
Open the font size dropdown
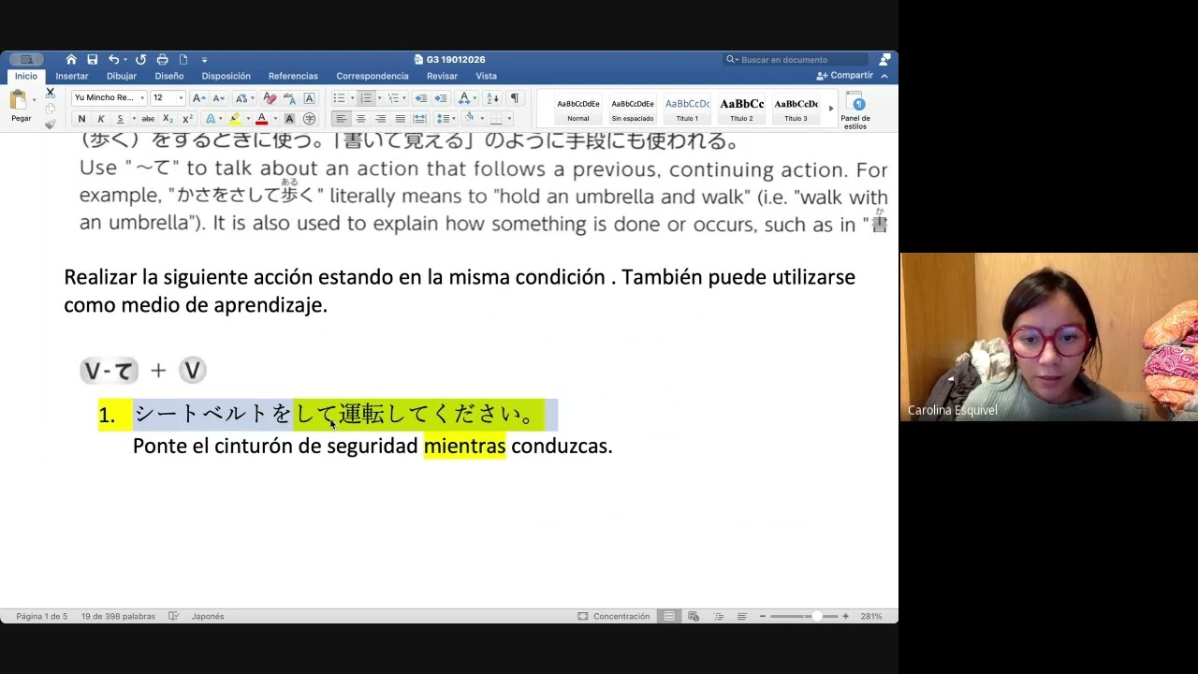pyautogui.click(x=181, y=97)
